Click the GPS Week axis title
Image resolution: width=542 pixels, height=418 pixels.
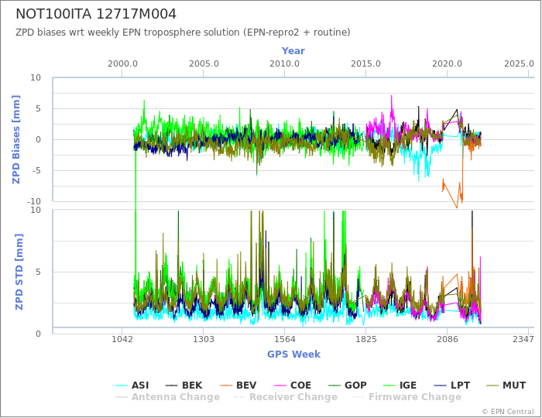coord(293,354)
